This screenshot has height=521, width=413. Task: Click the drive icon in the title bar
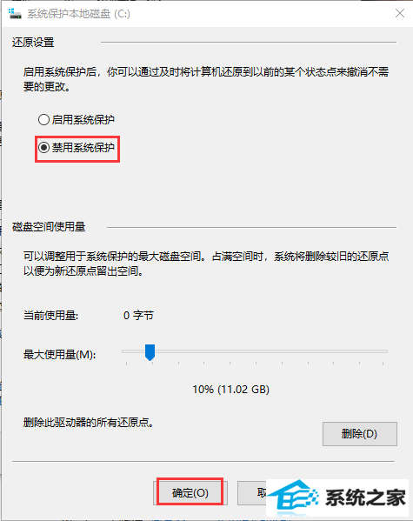[15, 14]
